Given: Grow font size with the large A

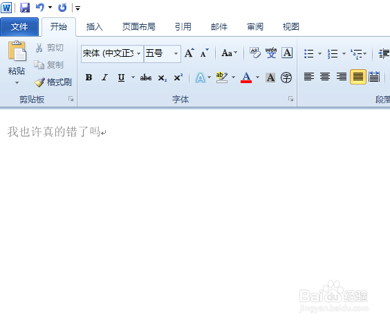Looking at the screenshot, I should point(189,53).
